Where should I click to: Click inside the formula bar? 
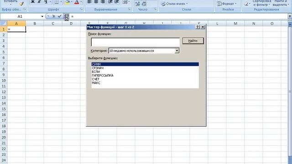(179, 16)
